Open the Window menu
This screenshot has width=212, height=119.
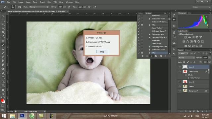69,2
